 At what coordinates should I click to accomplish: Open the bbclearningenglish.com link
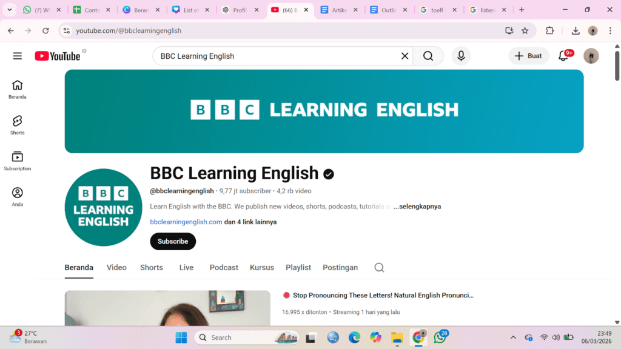click(186, 222)
